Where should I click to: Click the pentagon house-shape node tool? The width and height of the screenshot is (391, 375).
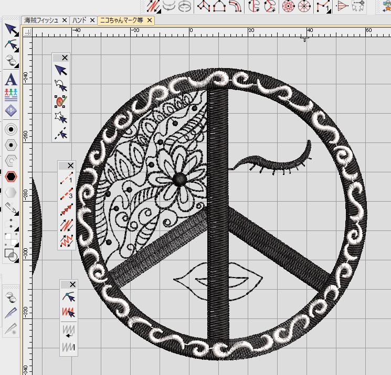tap(219, 6)
